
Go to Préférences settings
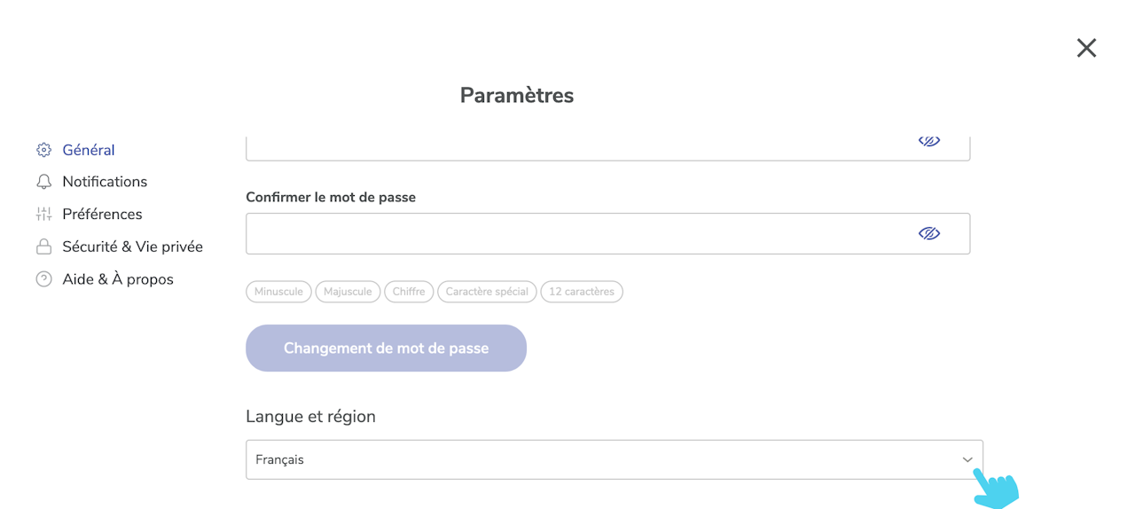[102, 214]
